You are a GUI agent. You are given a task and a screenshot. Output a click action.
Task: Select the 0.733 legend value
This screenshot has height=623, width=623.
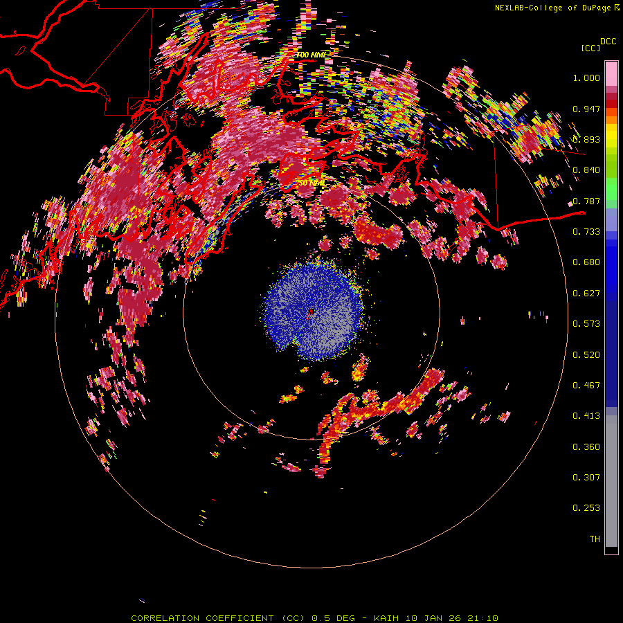click(x=586, y=232)
